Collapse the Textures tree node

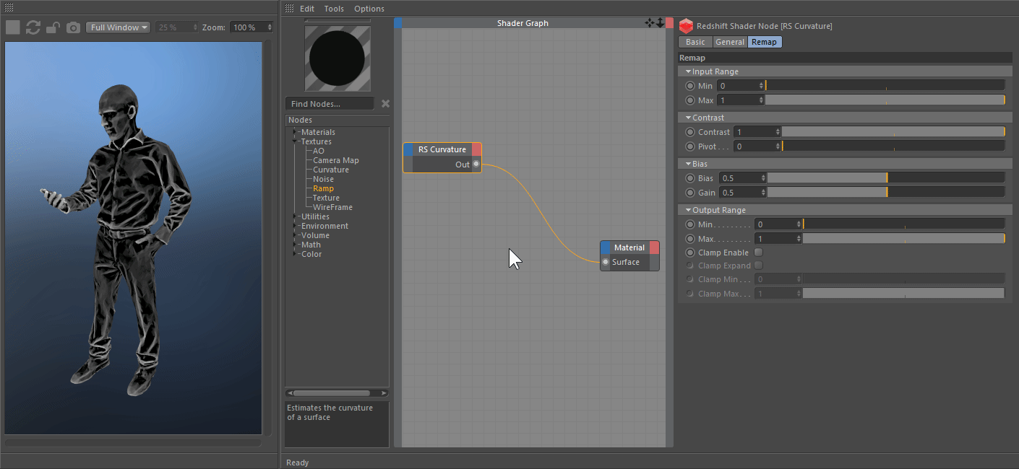coord(295,141)
